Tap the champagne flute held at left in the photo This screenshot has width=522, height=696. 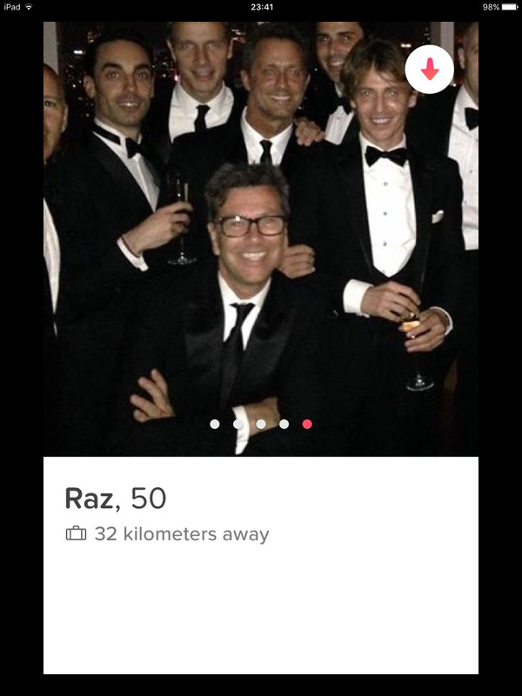coord(182,218)
